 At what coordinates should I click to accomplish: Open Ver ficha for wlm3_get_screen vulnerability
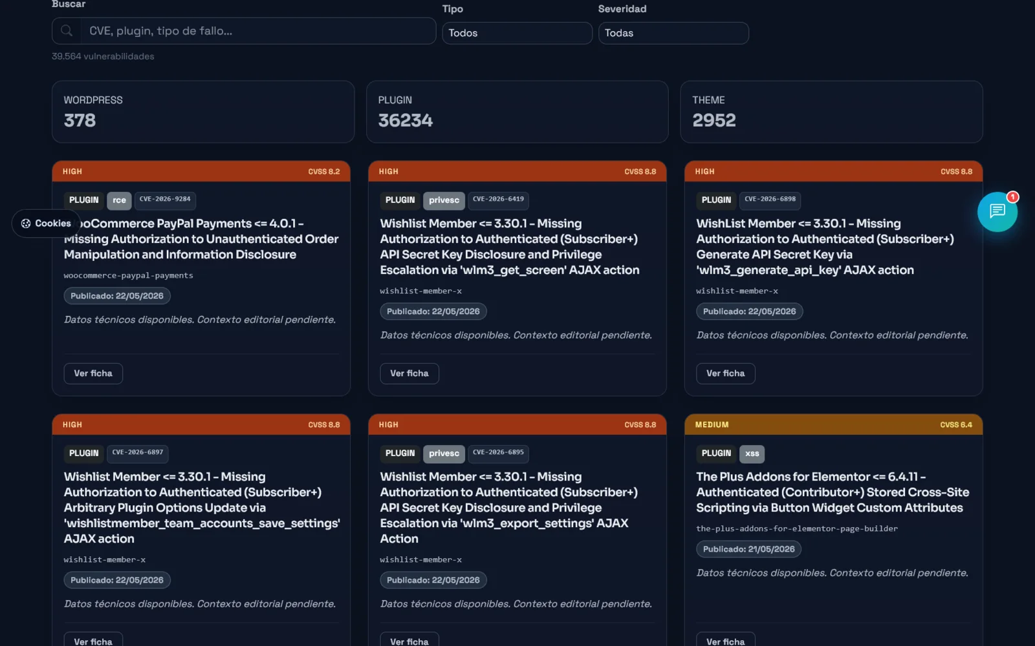409,373
